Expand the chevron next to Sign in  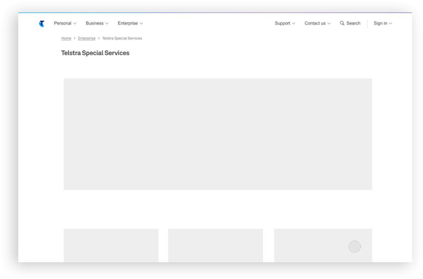[390, 24]
